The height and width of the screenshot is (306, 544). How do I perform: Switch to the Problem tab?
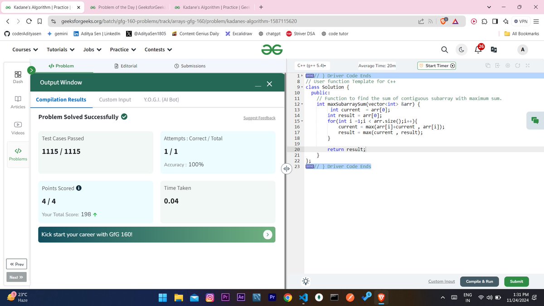tap(61, 66)
